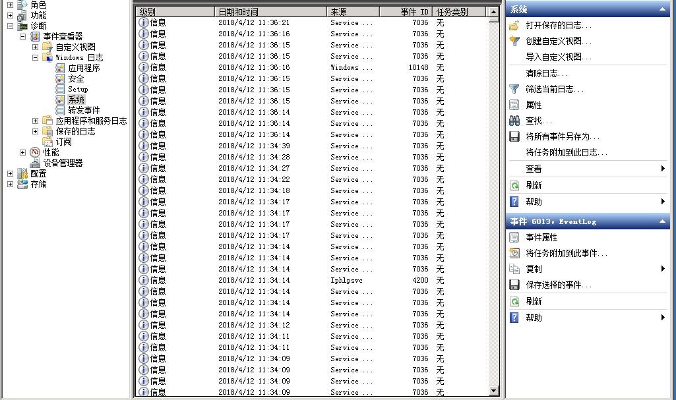The width and height of the screenshot is (676, 400).
Task: Click 清除日志 action
Action: (x=547, y=74)
